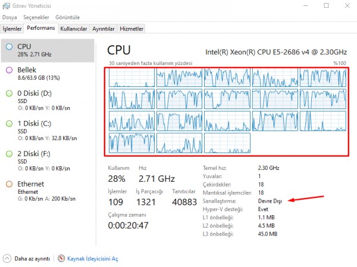Click the Temel hız 2.30 GHz value
Viewport: 357px width, 267px height.
coord(269,168)
